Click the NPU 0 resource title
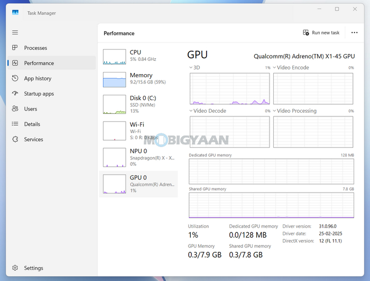The width and height of the screenshot is (370, 281). (x=138, y=151)
